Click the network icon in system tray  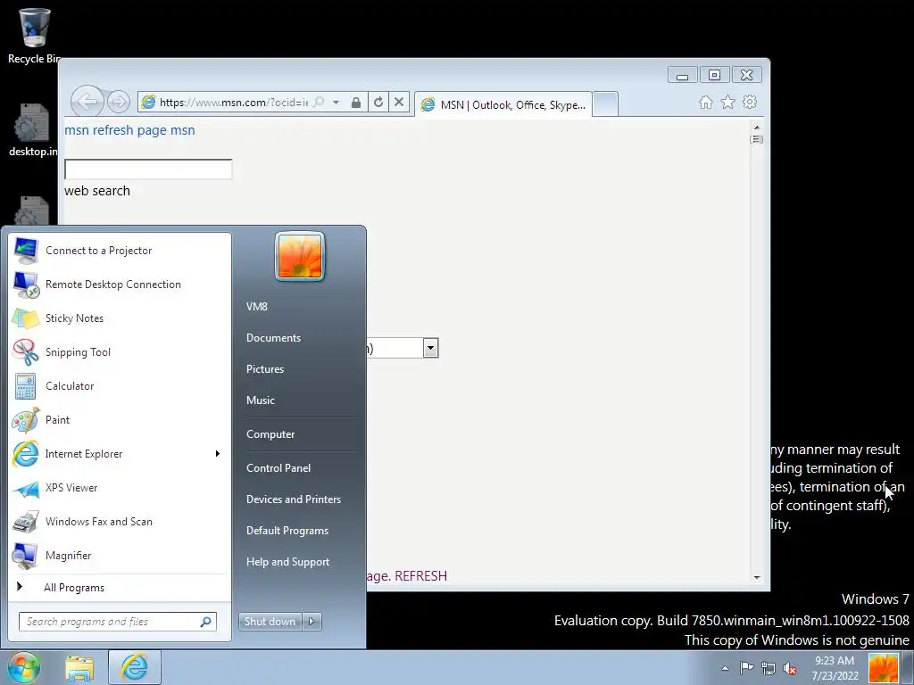pos(769,668)
